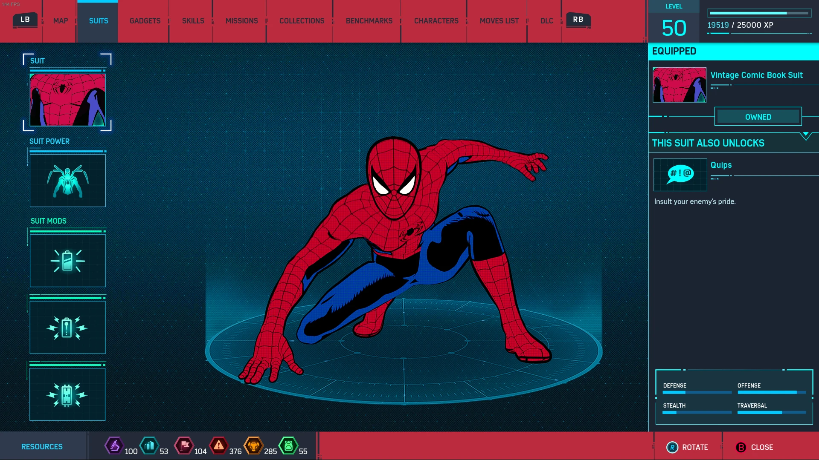Open the Gadgets tab
The height and width of the screenshot is (460, 819).
[145, 21]
